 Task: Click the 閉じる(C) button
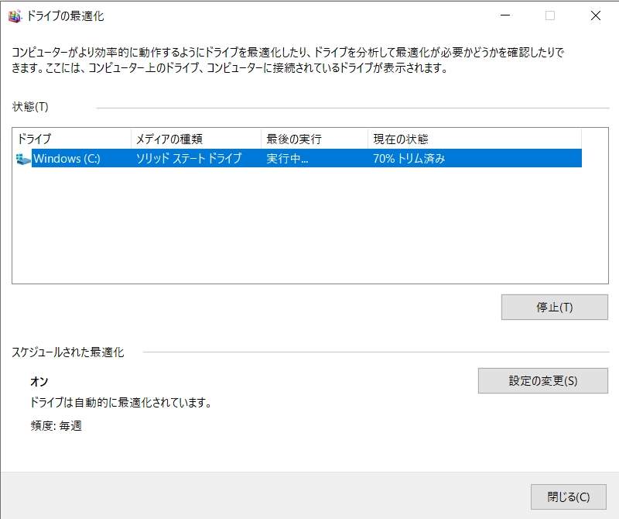[x=569, y=497]
